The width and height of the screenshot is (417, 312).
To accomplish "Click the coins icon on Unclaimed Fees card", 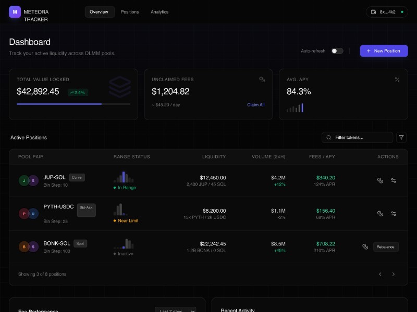I will click(262, 80).
